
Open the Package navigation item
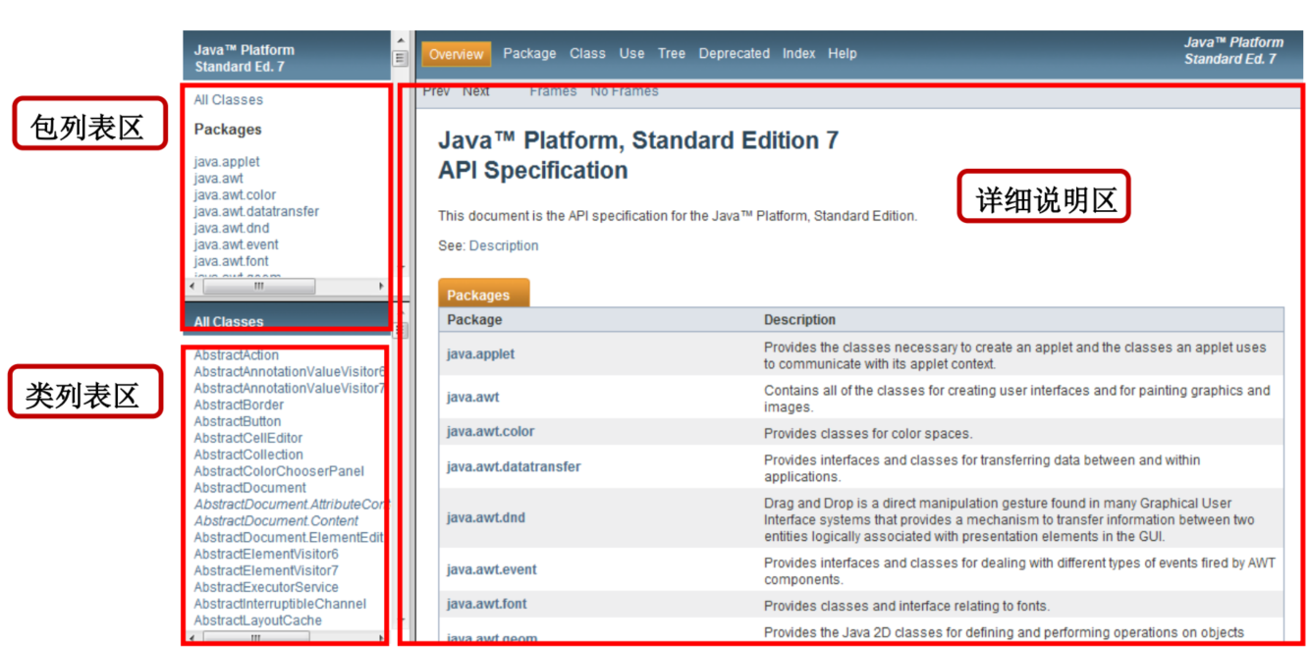[529, 54]
